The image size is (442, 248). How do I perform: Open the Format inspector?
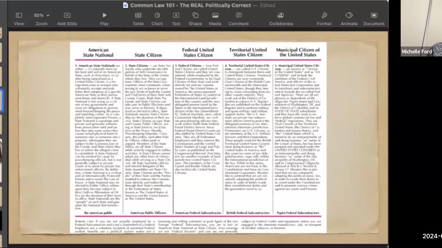(324, 19)
